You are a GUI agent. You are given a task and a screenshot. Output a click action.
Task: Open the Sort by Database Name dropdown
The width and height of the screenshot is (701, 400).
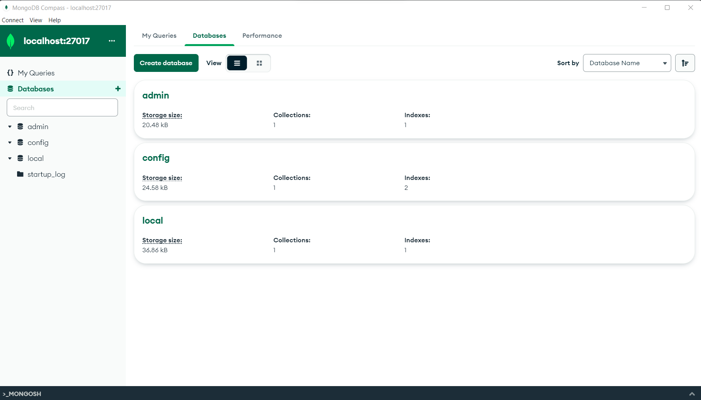627,63
